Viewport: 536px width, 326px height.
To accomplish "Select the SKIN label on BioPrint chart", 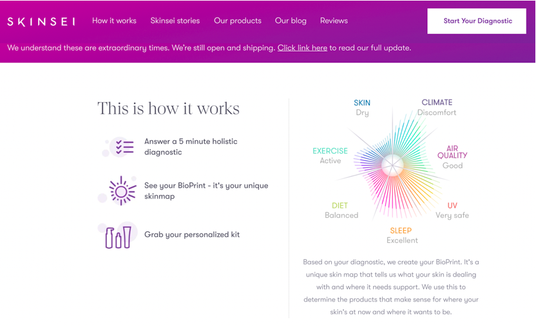I will [x=362, y=103].
